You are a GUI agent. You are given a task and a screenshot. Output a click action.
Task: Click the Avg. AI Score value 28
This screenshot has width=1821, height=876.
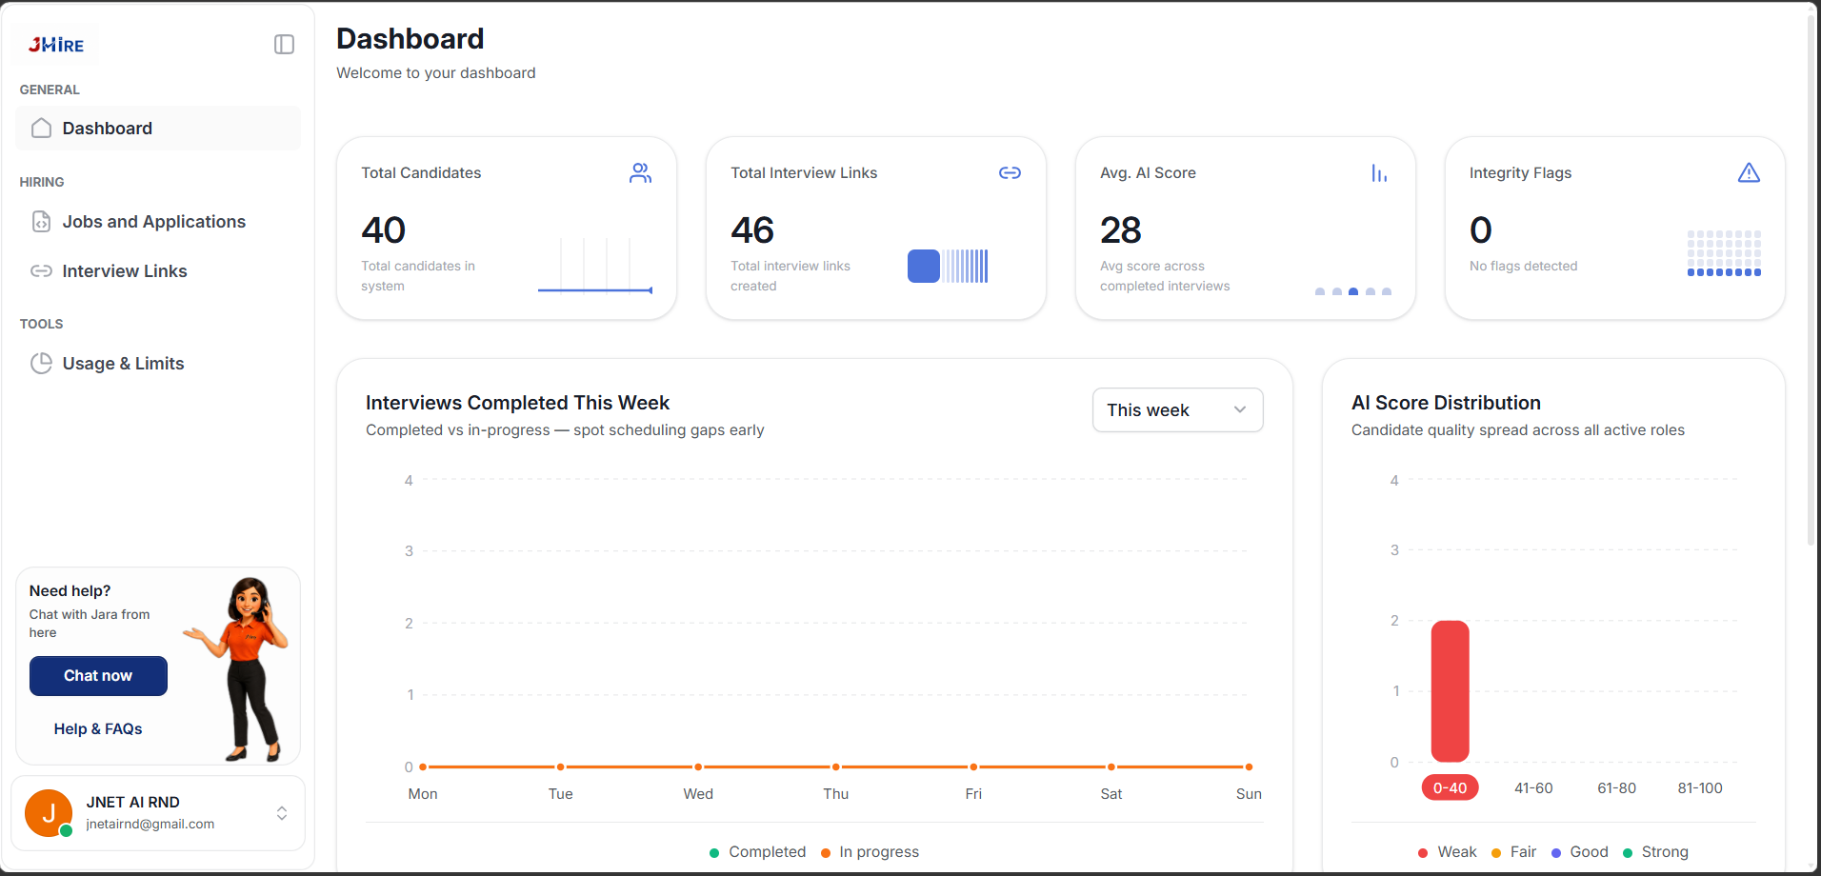coord(1121,230)
